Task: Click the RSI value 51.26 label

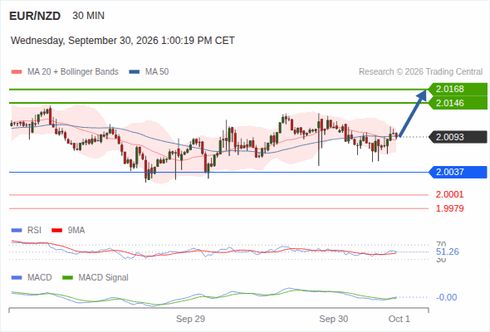Action: click(447, 251)
